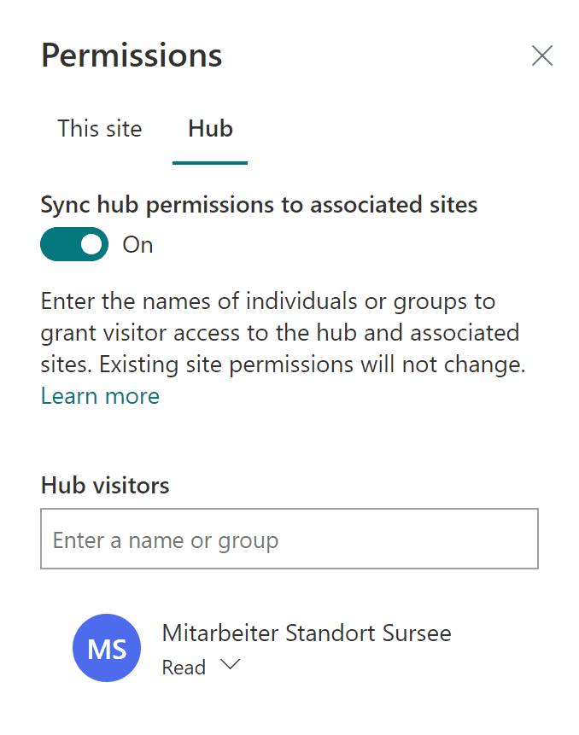Open the Read permission level dropdown
The height and width of the screenshot is (735, 579).
pos(201,667)
